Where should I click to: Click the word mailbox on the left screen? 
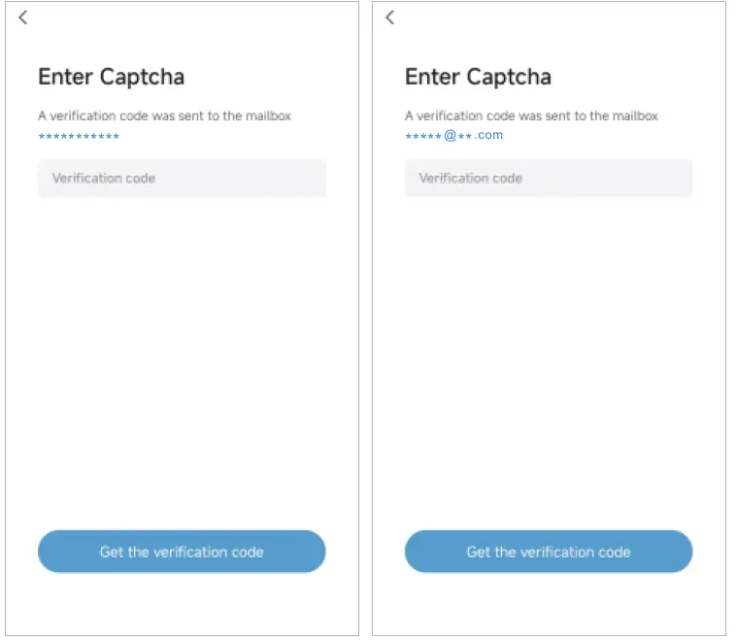coord(268,116)
